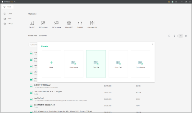The image size is (192, 113).
Task: Switch to list view
Action: point(181,36)
